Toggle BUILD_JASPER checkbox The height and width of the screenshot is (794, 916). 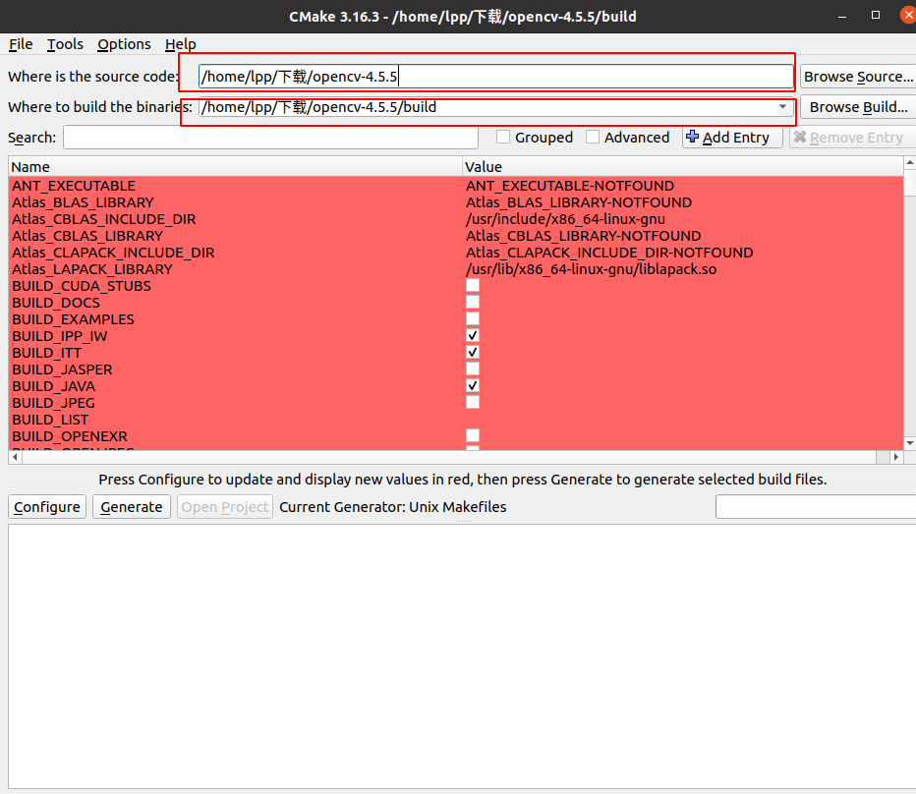(x=473, y=369)
